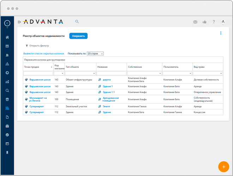Screen dimensions: 233x176
Task: Click the circular C profile icon in sidebar
Action: pos(7,23)
